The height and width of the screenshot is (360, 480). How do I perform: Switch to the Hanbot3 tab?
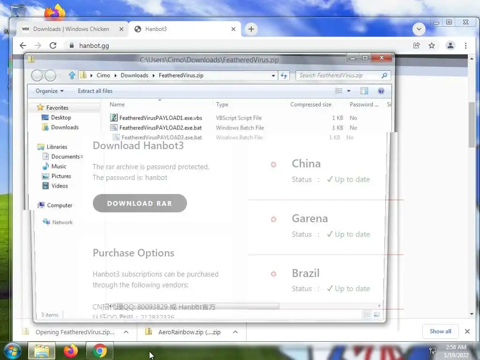pyautogui.click(x=185, y=29)
